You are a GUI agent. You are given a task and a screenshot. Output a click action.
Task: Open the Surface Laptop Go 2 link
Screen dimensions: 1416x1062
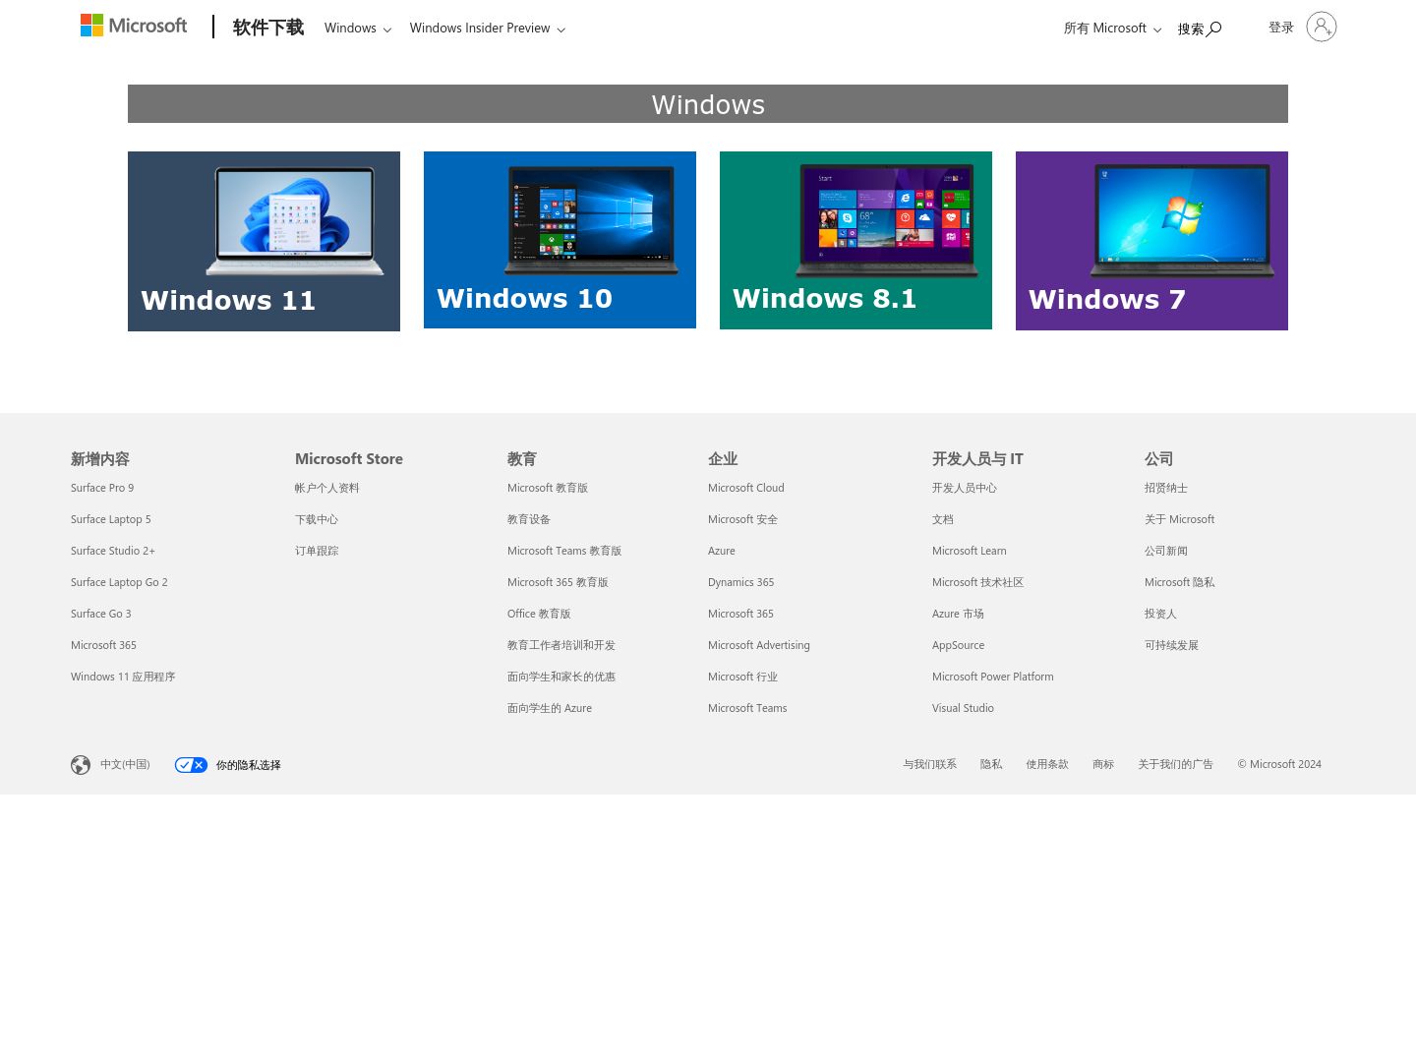[119, 582]
